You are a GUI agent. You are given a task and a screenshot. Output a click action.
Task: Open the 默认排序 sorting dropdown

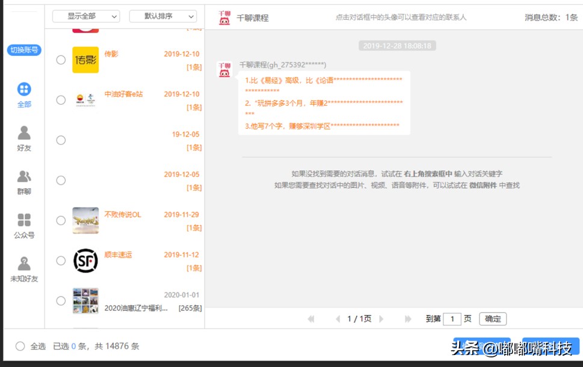(x=162, y=16)
